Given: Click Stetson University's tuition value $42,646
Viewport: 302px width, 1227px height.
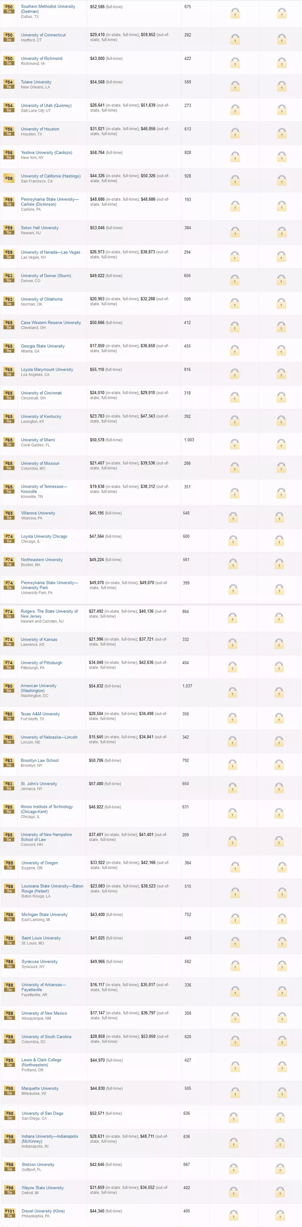Looking at the screenshot, I should click(97, 1165).
